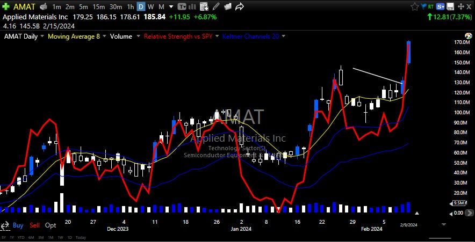Expand Relative Strength vs SPY dropdown arrow

click(x=217, y=36)
